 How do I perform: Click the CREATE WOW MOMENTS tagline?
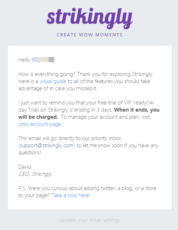pyautogui.click(x=90, y=35)
